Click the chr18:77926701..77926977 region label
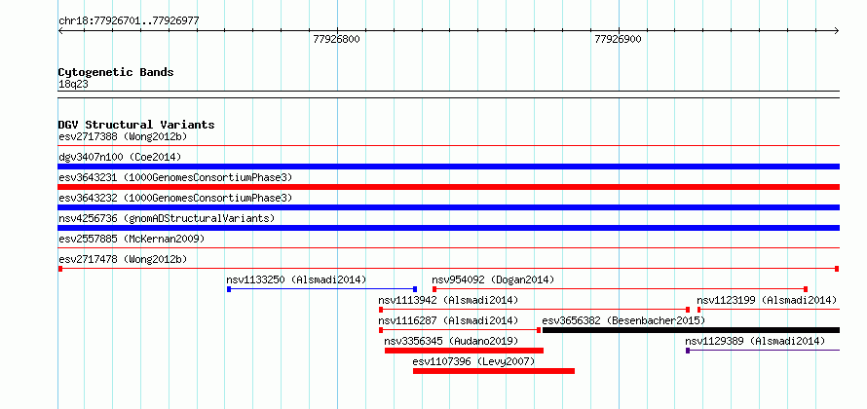 129,21
